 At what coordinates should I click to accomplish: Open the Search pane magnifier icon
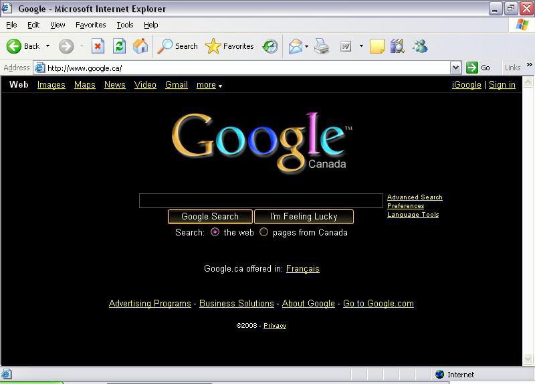point(165,46)
